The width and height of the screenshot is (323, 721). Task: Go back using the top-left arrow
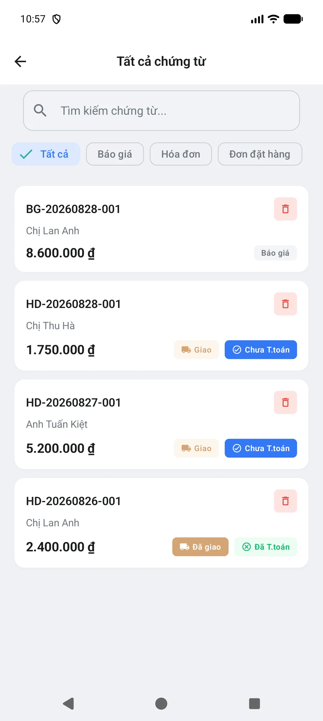click(x=20, y=62)
